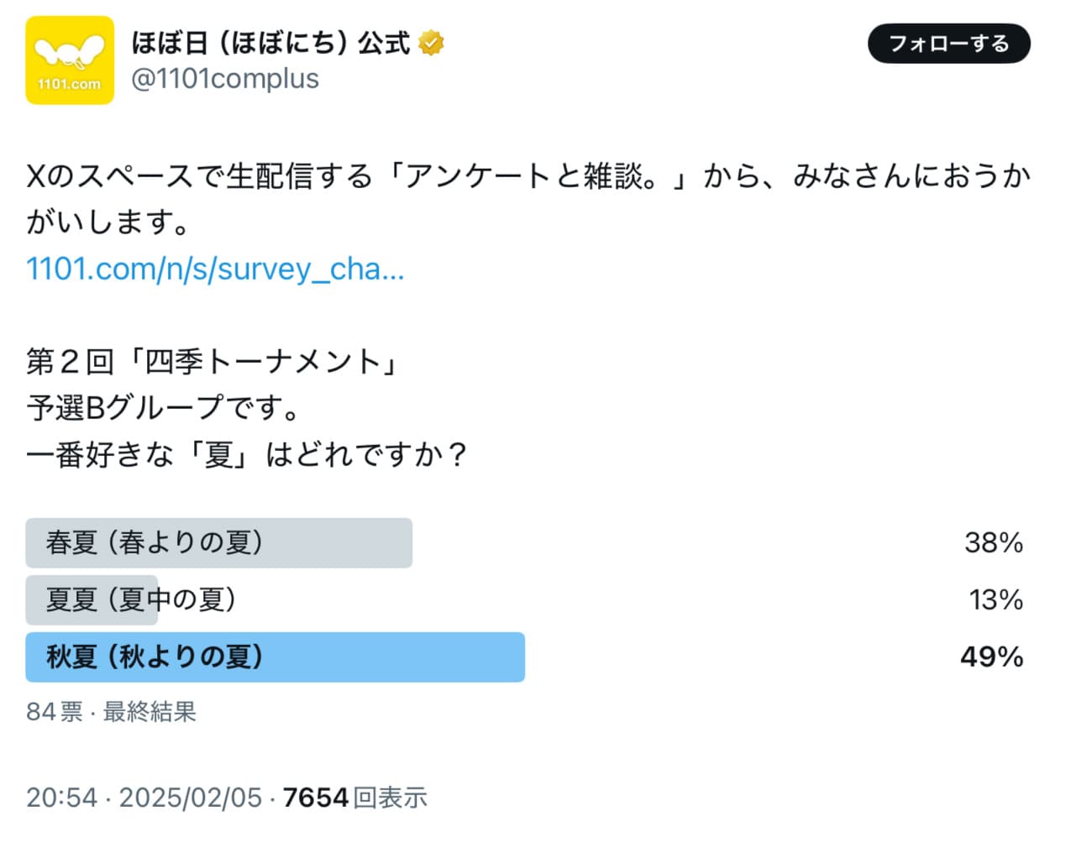Open the 1101.com/n/s/survey_cha... link
Image resolution: width=1076 pixels, height=843 pixels.
click(215, 269)
